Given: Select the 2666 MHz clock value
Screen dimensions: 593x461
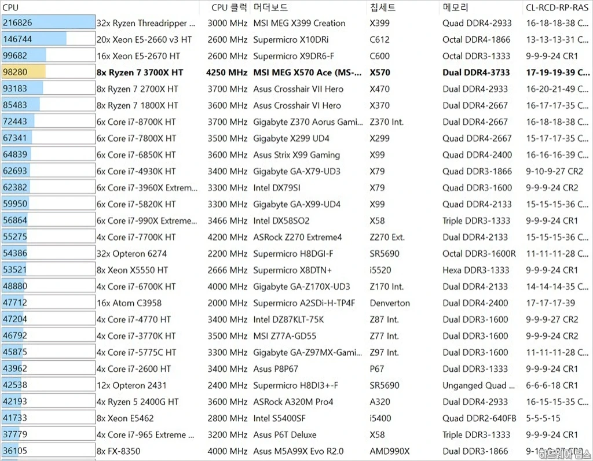Looking at the screenshot, I should point(227,270).
